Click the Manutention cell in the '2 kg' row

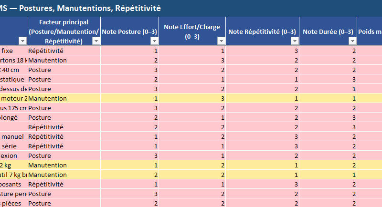[x=47, y=165]
